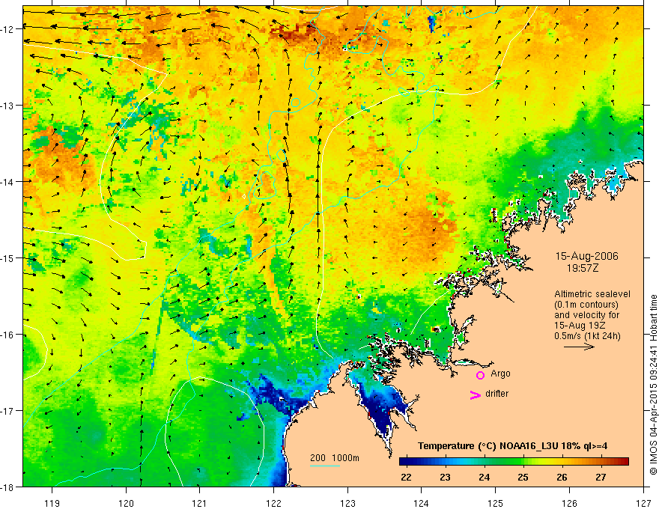Click the latitude axis label -16

coord(8,335)
